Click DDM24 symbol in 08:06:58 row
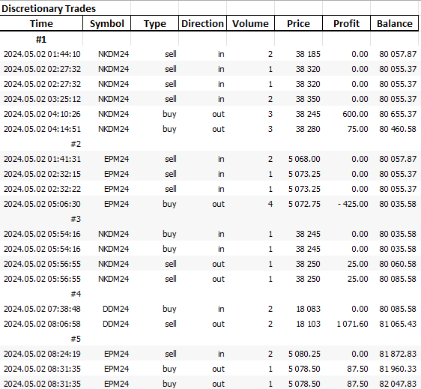The width and height of the screenshot is (421, 389). pyautogui.click(x=115, y=324)
